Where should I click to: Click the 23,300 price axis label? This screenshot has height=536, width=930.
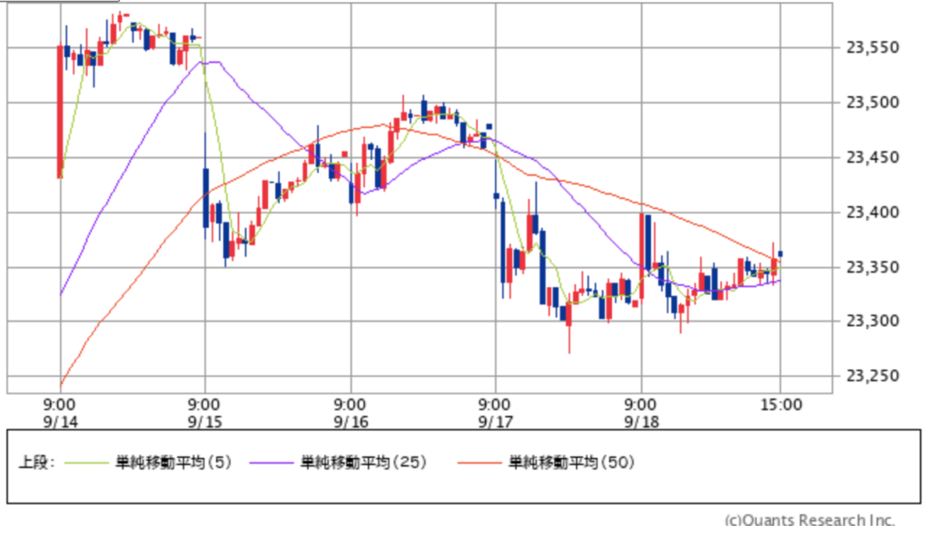tap(873, 322)
